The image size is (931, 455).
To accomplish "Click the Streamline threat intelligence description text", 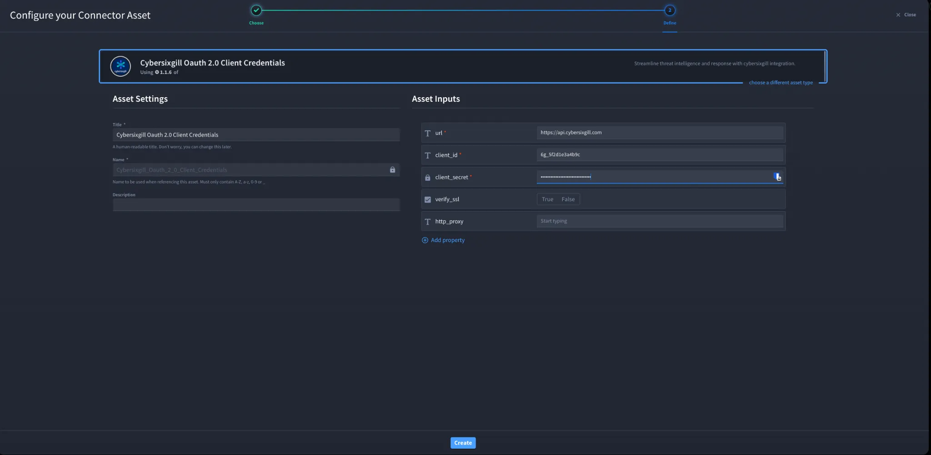I will pyautogui.click(x=714, y=64).
